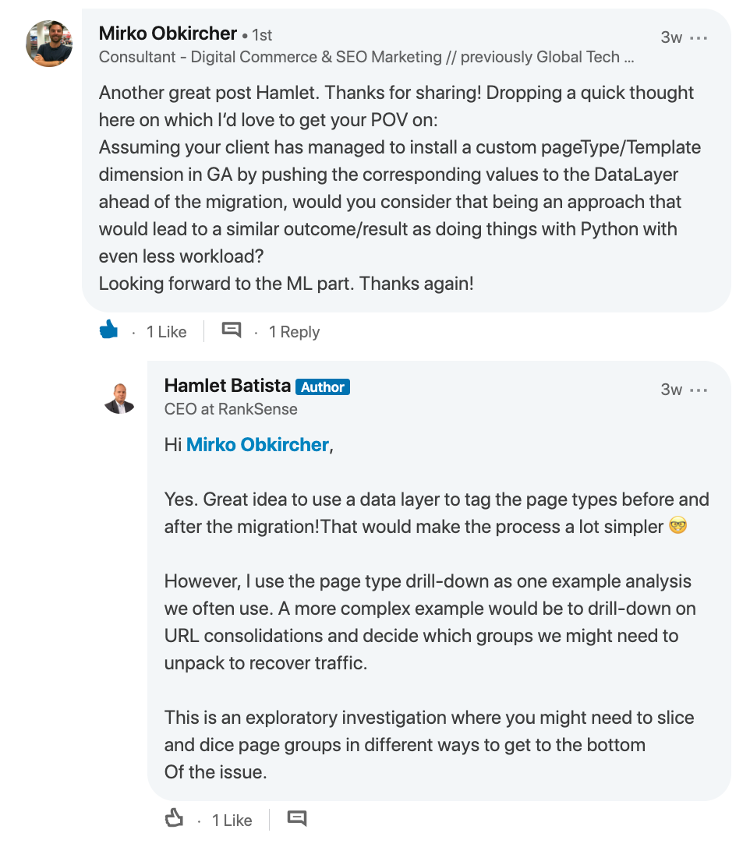
Task: Click the Author badge next to Hamlet Batista
Action: [x=323, y=386]
